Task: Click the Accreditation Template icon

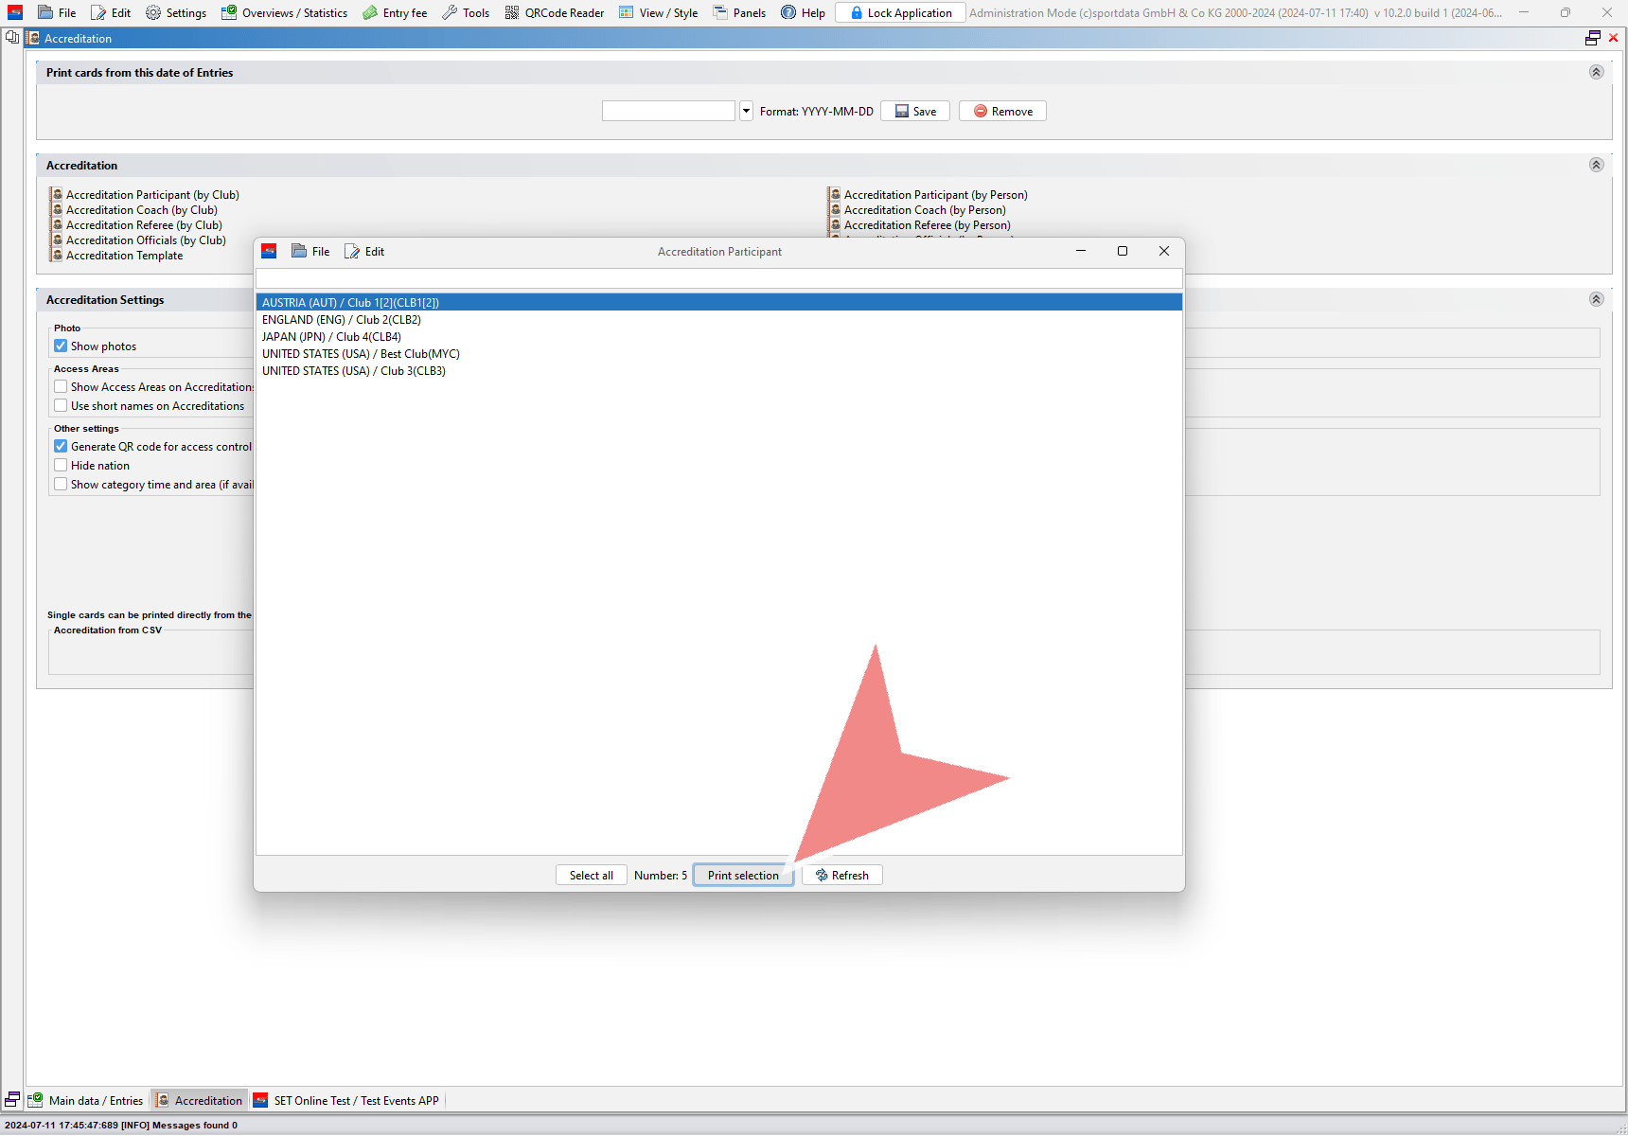Action: tap(58, 256)
